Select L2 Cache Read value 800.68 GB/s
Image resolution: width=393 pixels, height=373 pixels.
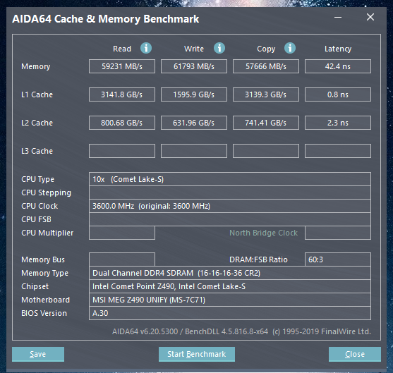pos(122,123)
